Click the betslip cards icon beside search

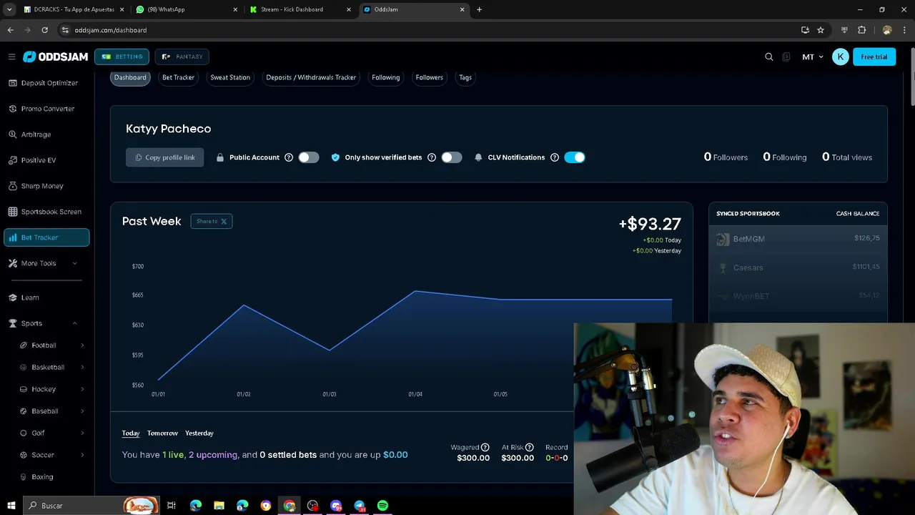[x=786, y=57]
